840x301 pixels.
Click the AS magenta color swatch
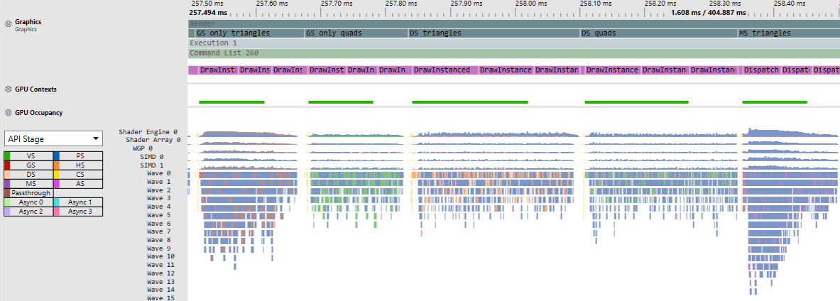tap(57, 184)
